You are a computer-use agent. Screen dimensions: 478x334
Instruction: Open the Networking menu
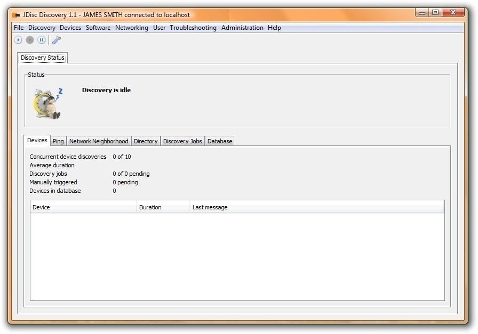132,28
